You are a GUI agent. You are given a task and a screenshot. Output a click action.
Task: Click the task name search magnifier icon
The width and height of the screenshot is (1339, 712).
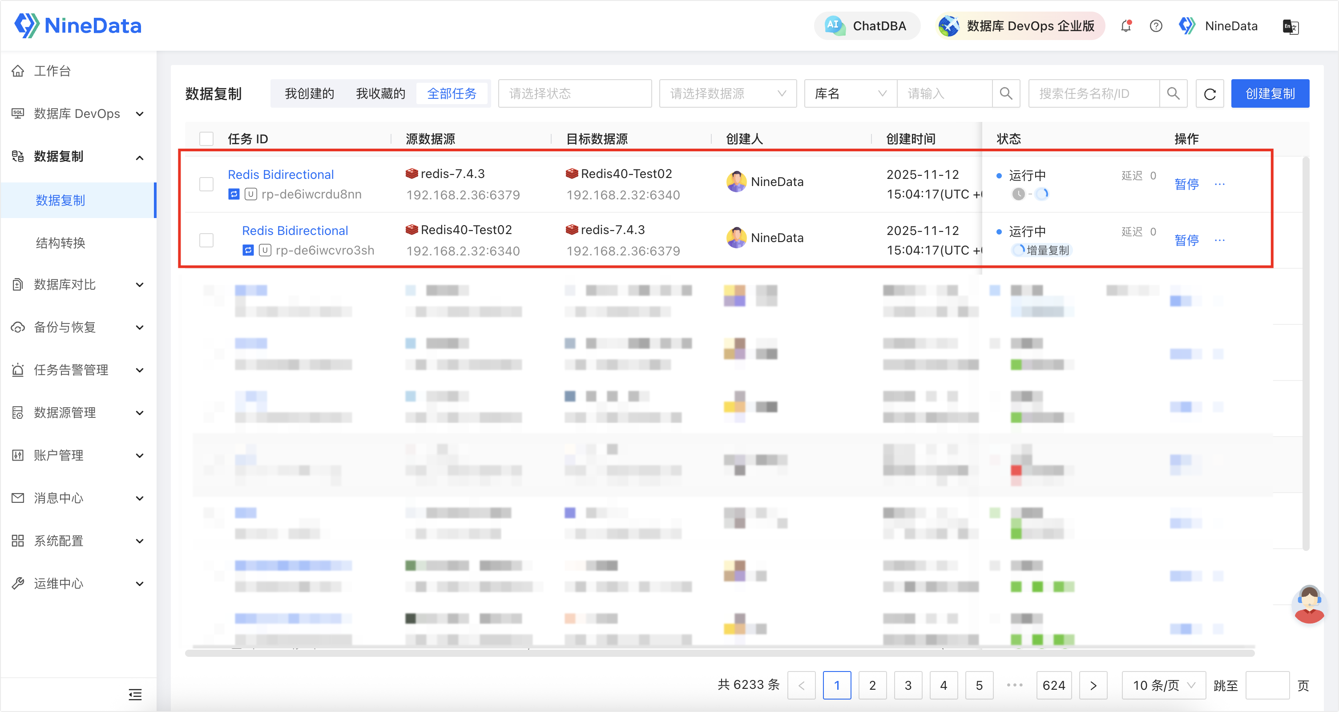(x=1173, y=93)
